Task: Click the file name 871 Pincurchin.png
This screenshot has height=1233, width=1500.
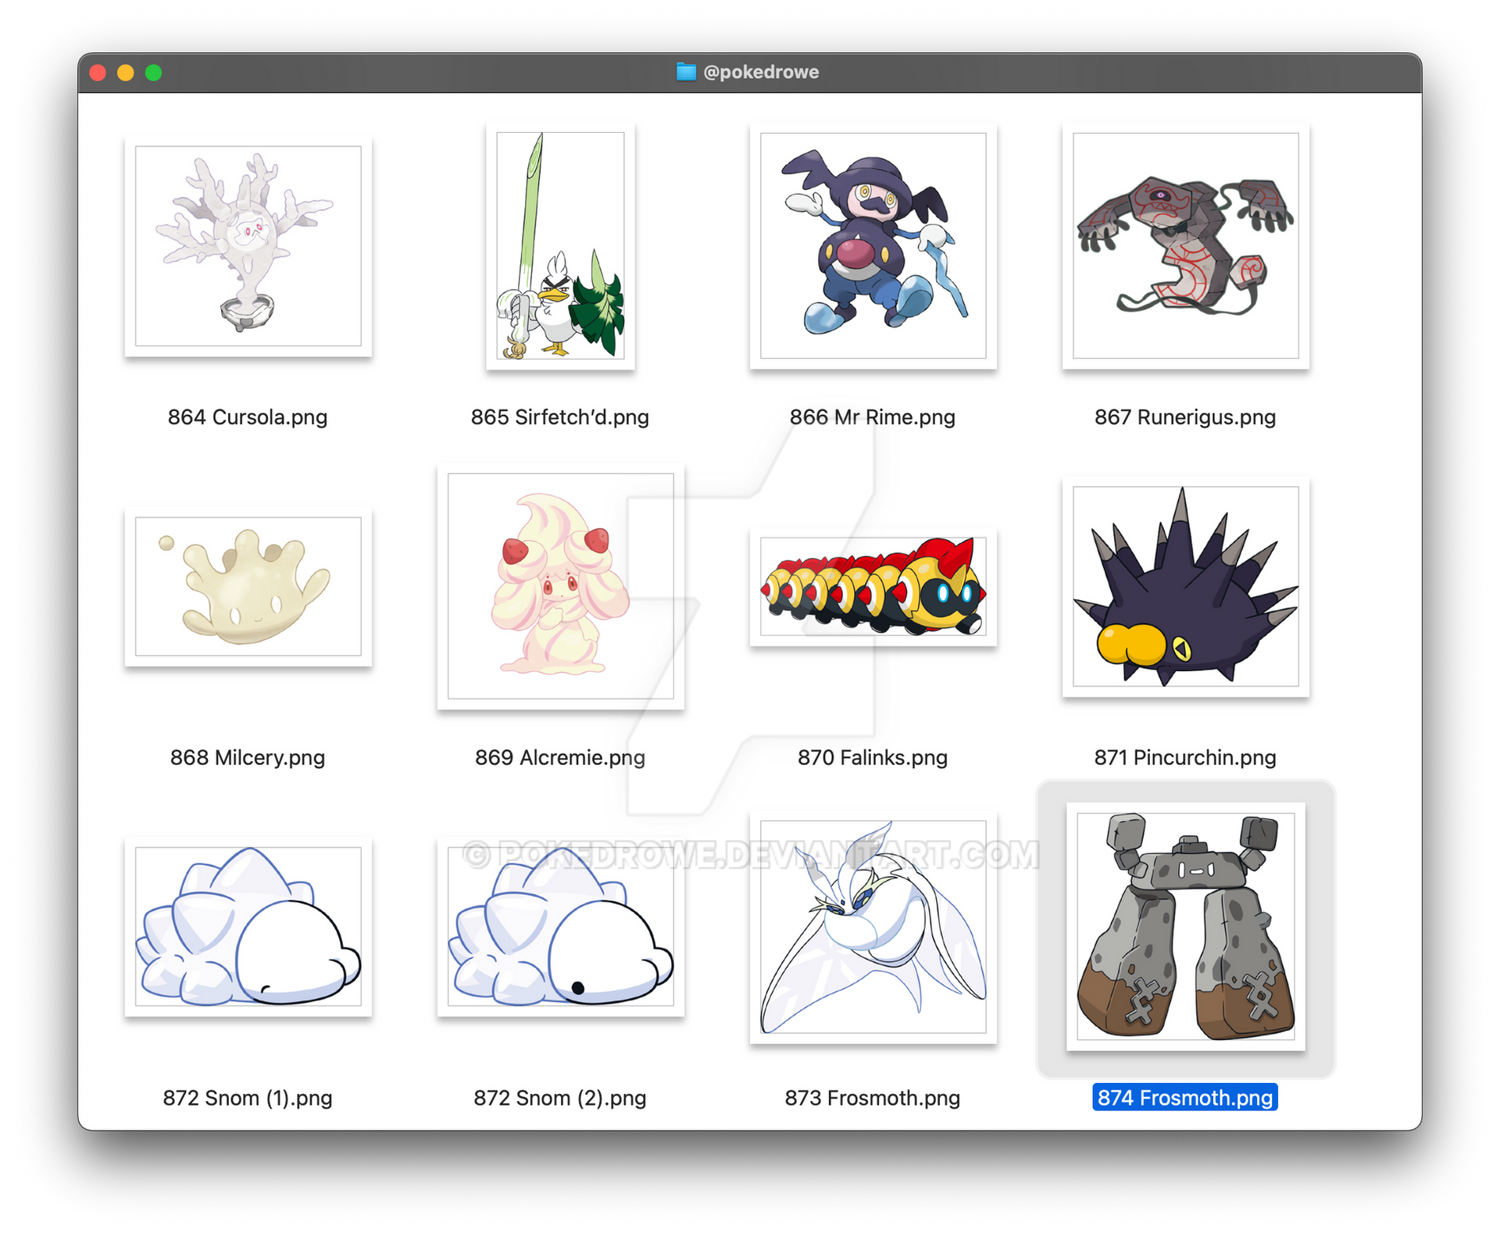Action: (1185, 757)
